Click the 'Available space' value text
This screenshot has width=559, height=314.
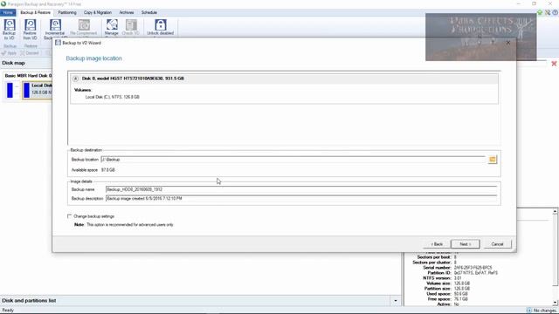[x=108, y=170]
